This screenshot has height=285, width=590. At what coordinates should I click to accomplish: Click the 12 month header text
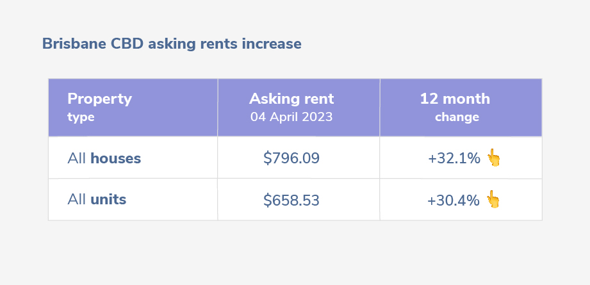[x=455, y=99]
